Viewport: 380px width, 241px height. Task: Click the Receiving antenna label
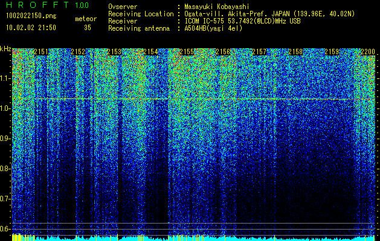tap(139, 28)
